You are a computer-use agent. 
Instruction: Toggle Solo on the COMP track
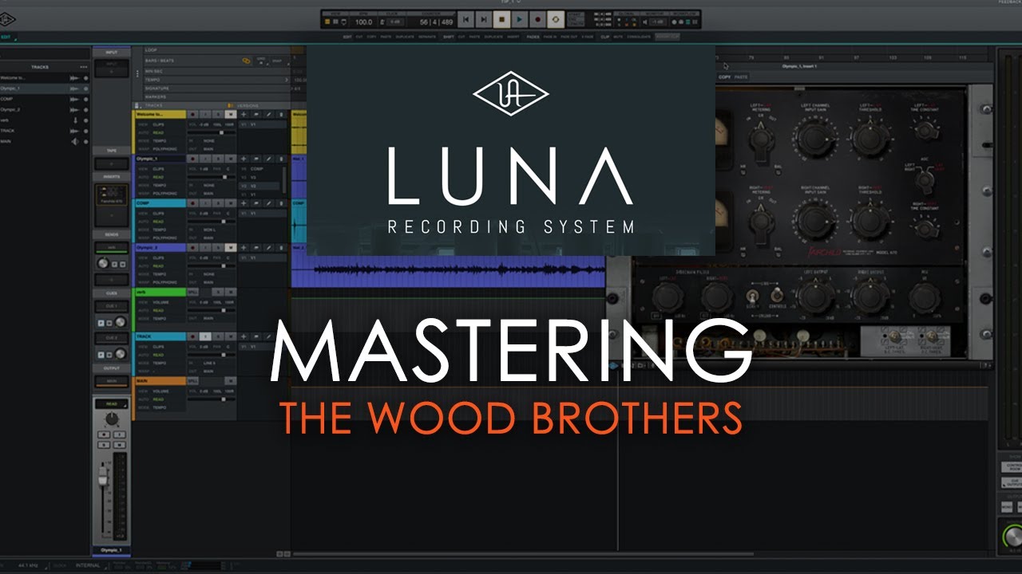[x=218, y=203]
